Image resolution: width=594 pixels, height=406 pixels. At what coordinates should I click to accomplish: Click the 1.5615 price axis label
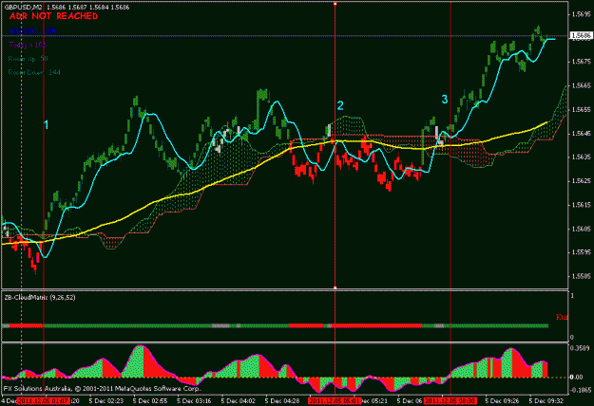point(581,205)
